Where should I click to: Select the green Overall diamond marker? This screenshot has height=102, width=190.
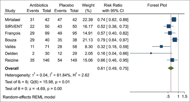(171, 68)
